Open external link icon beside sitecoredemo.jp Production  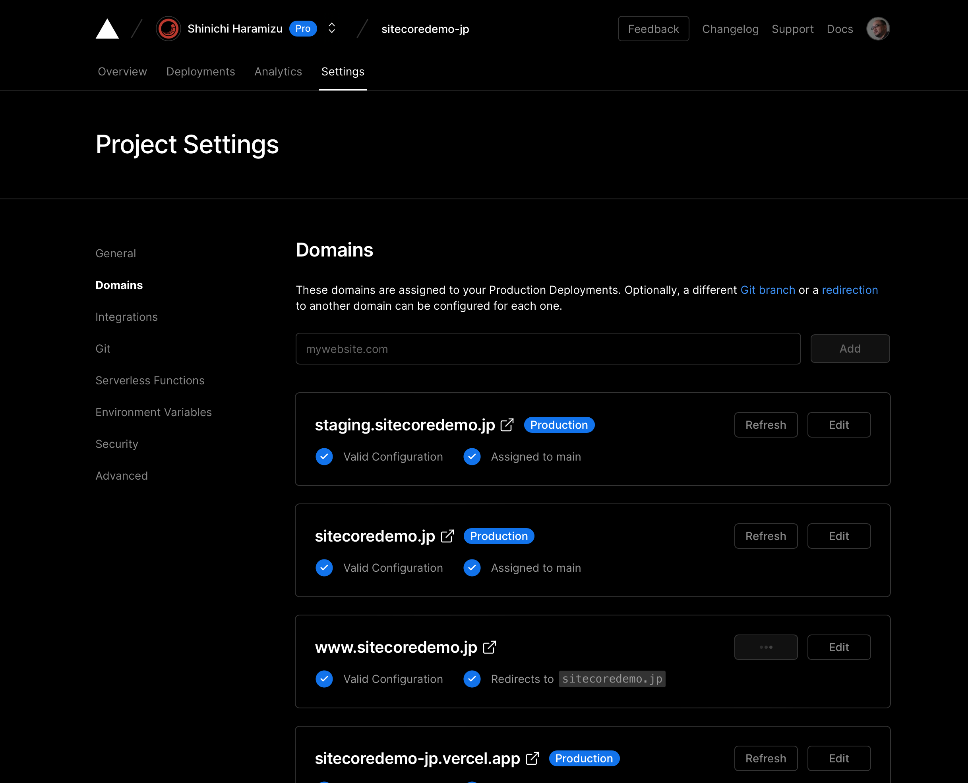(447, 536)
